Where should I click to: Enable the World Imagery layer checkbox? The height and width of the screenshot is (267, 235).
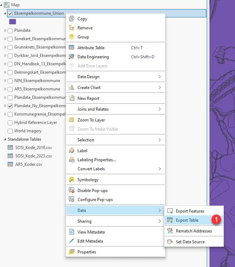10,131
